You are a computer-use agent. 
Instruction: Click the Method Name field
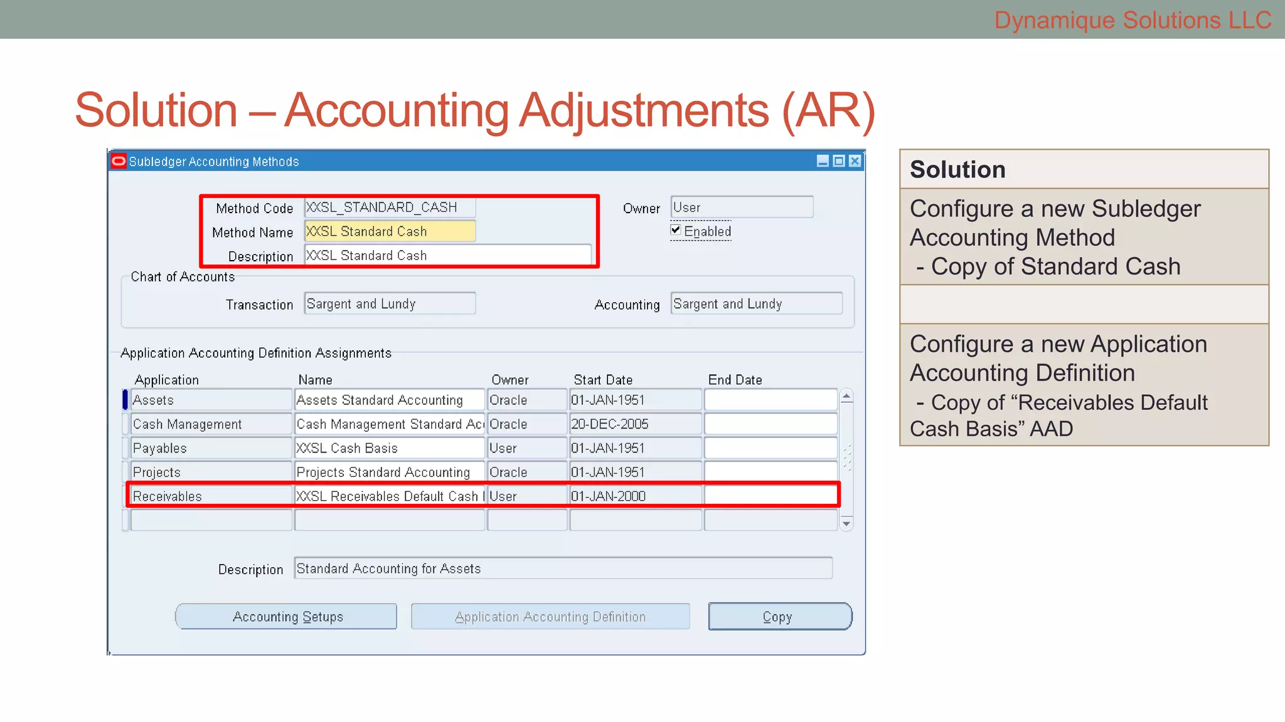click(390, 231)
